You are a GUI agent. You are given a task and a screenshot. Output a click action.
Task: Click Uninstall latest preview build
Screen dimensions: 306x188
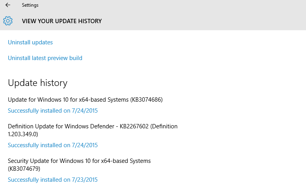point(45,58)
